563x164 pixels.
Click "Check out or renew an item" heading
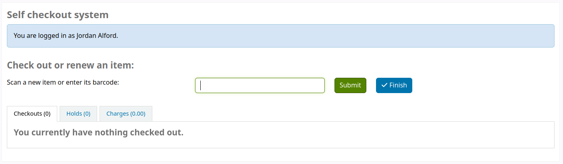(x=71, y=65)
